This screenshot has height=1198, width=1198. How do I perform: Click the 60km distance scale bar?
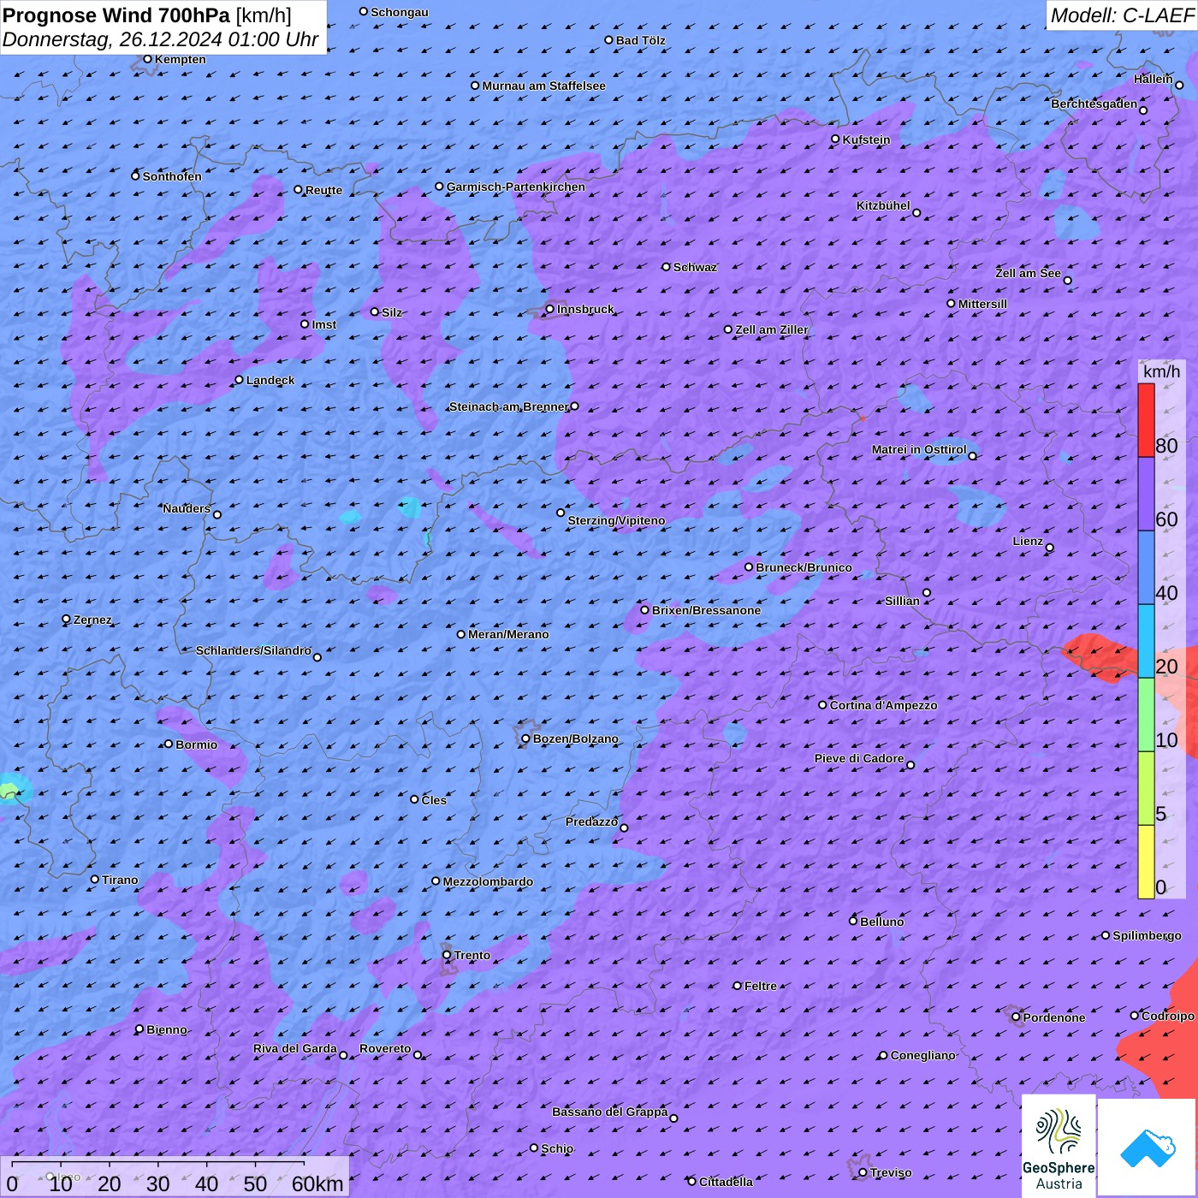click(158, 1165)
